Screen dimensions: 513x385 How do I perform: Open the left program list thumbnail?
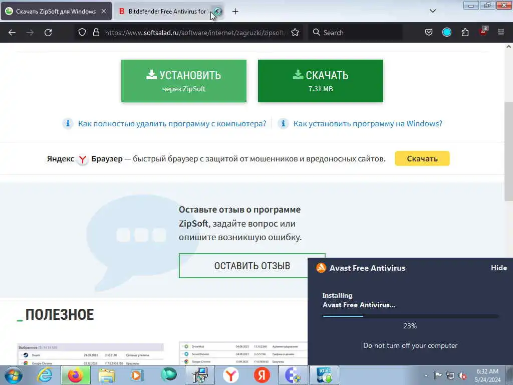(x=90, y=354)
